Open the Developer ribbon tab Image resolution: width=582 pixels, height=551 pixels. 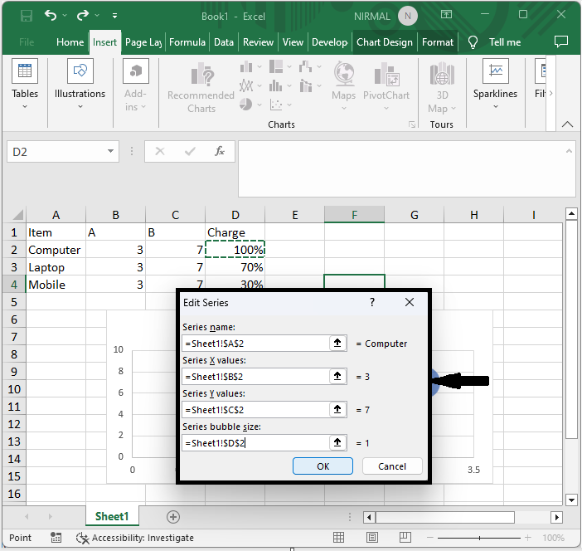(330, 42)
